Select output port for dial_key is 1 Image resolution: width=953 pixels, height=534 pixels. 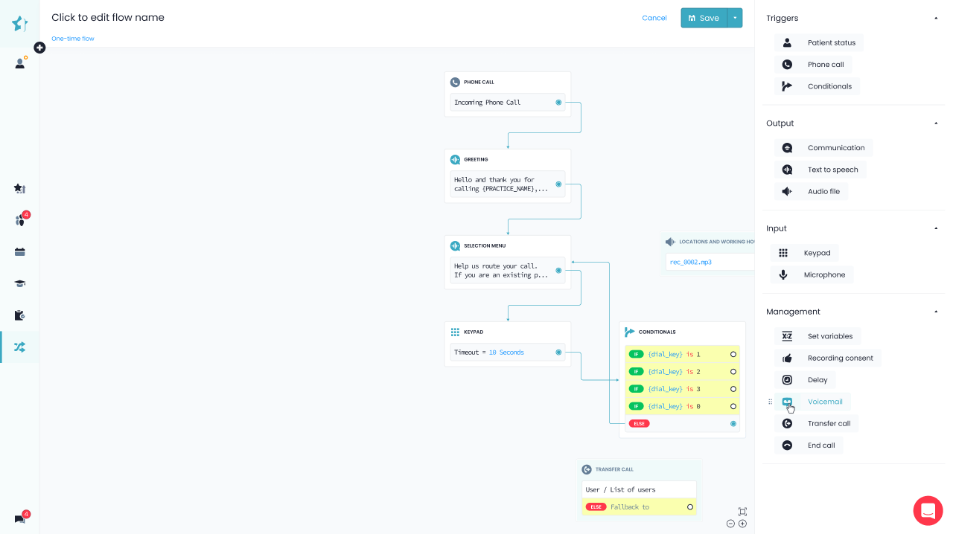point(733,355)
